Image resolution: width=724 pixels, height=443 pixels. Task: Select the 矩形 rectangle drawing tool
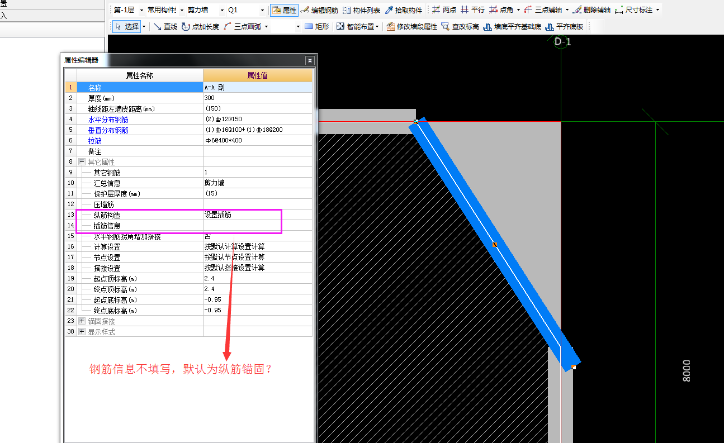pos(317,26)
